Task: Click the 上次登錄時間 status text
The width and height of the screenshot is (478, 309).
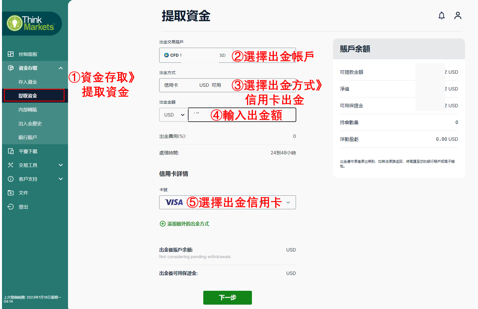Action: click(x=32, y=299)
